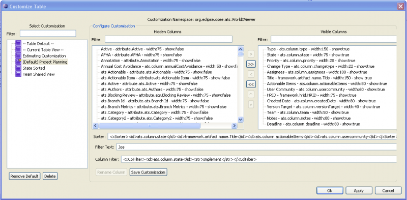Screen dimensions: 407x200
Task: Click the Remove Default button
Action: click(x=24, y=176)
